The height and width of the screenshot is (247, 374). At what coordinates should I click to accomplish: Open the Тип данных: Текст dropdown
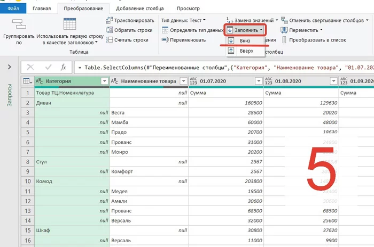(x=183, y=20)
